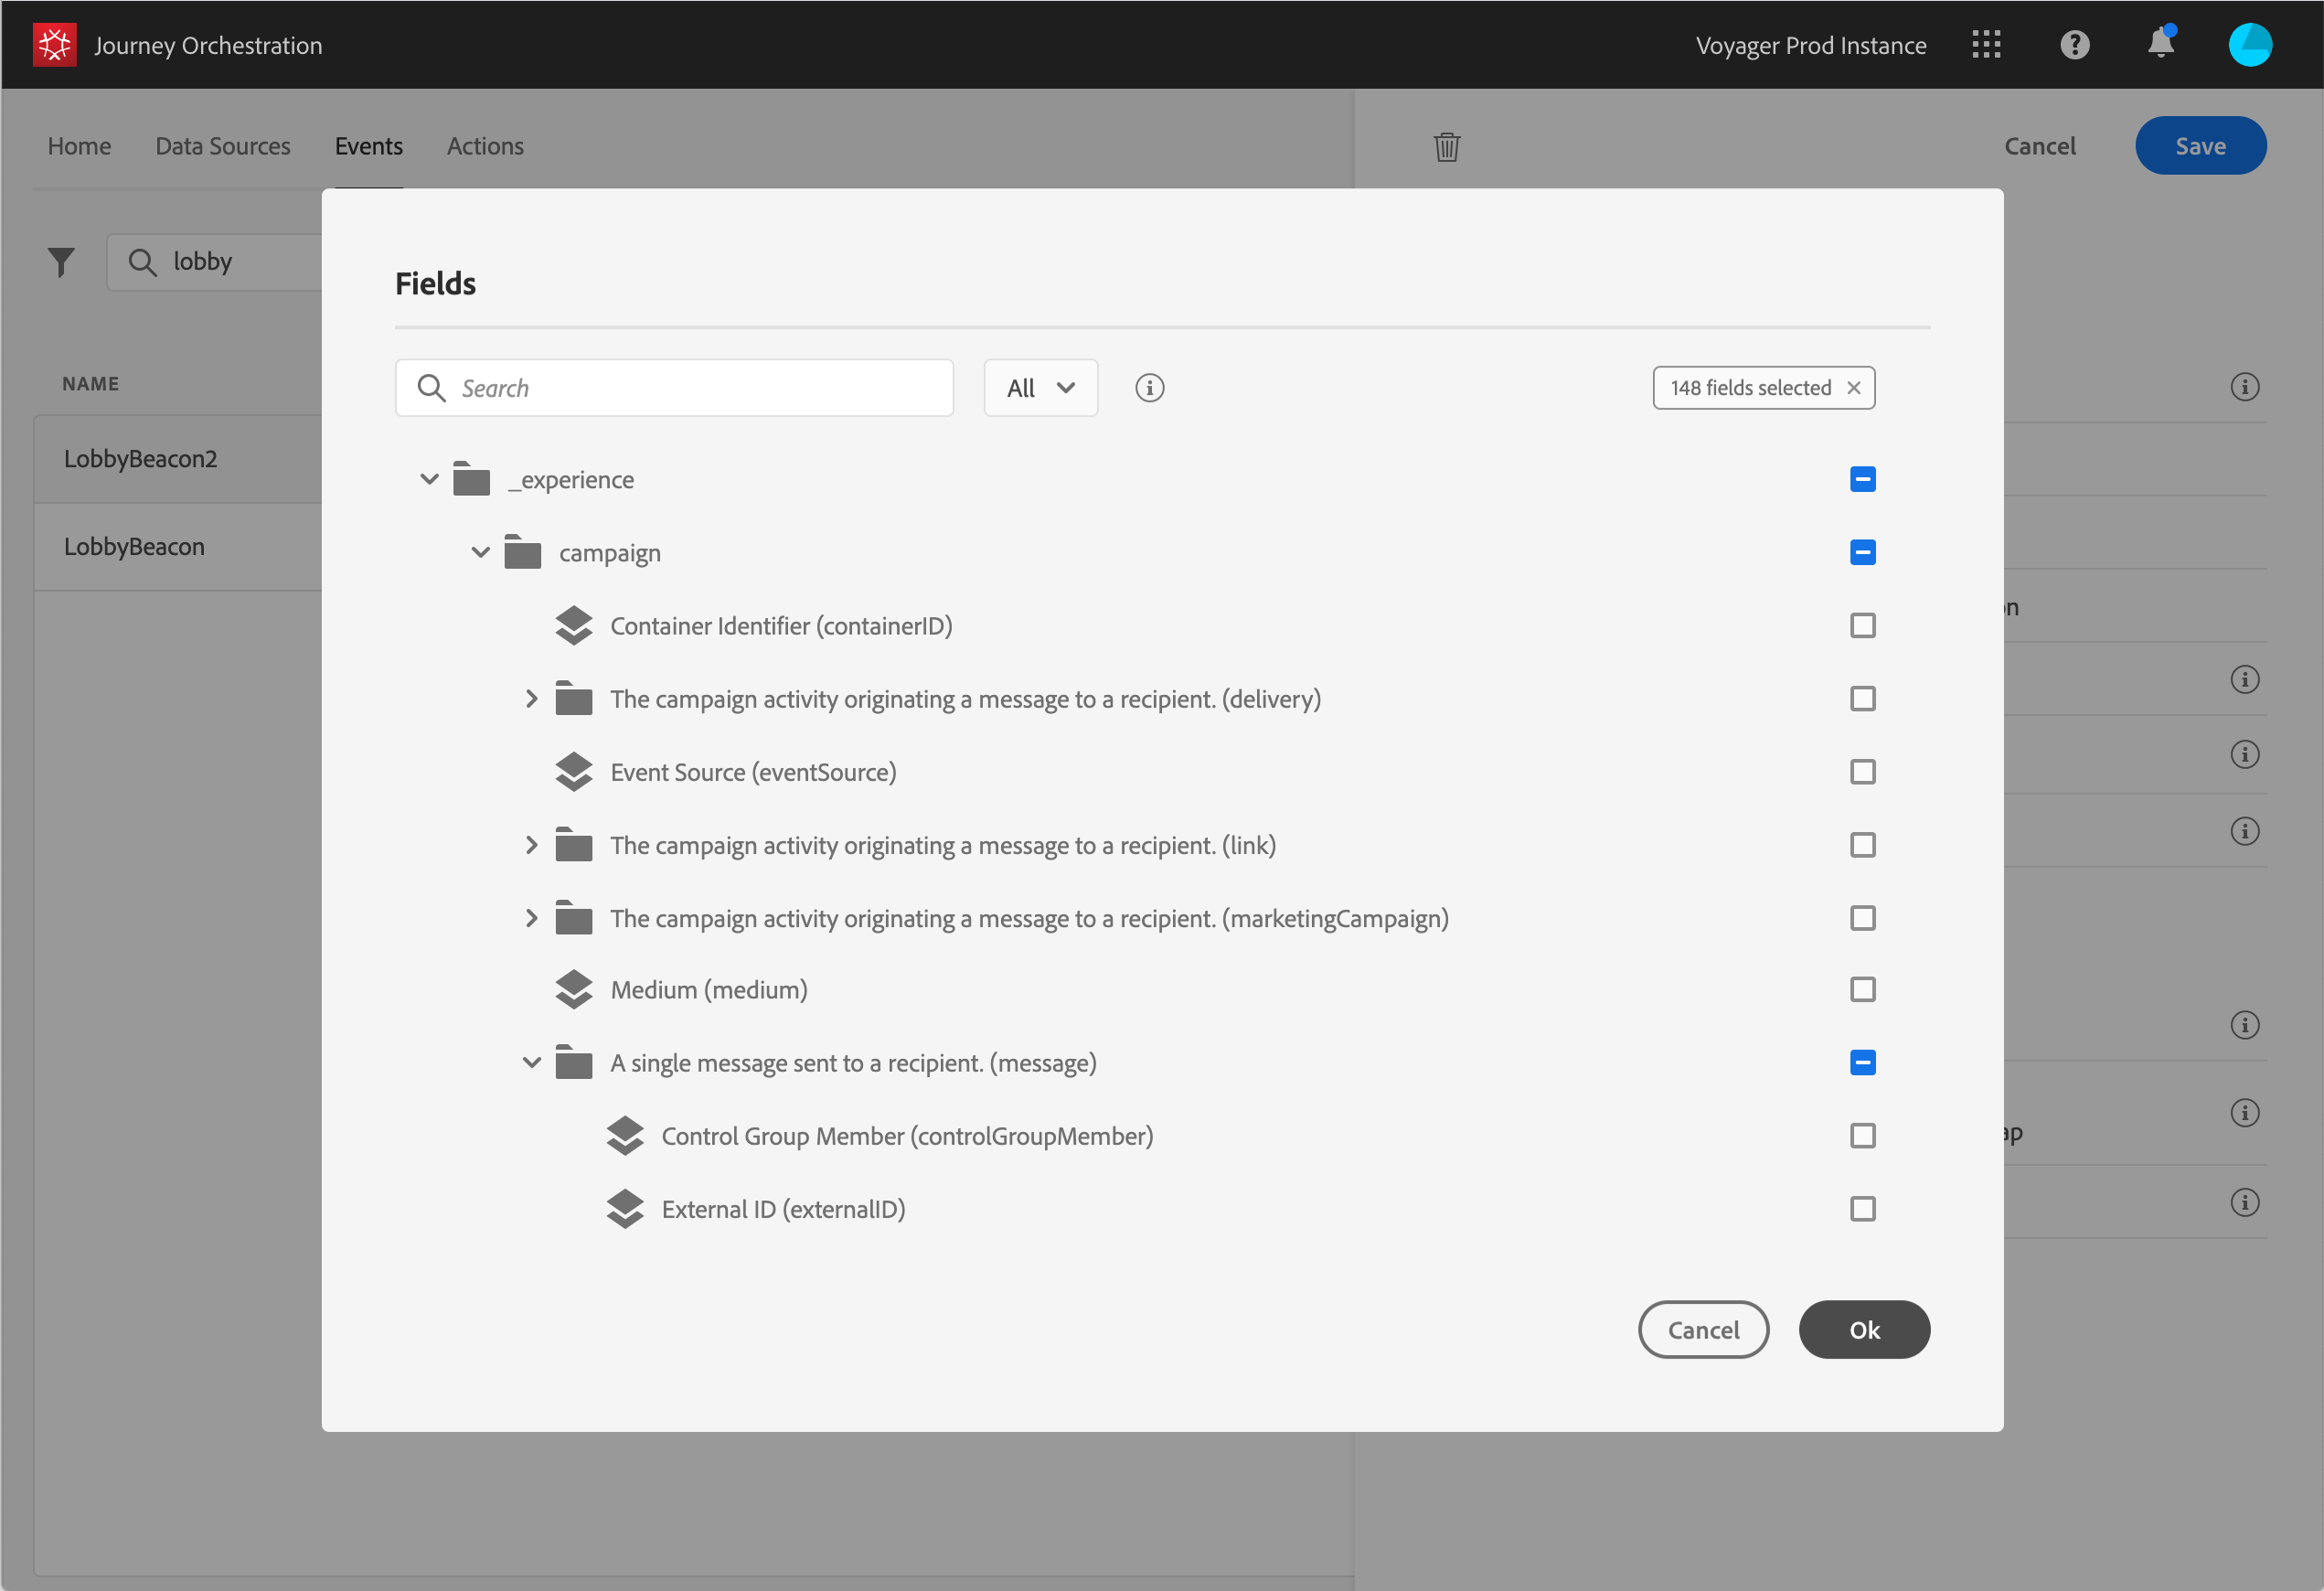Click the Fields search input
The image size is (2324, 1591).
(690, 388)
